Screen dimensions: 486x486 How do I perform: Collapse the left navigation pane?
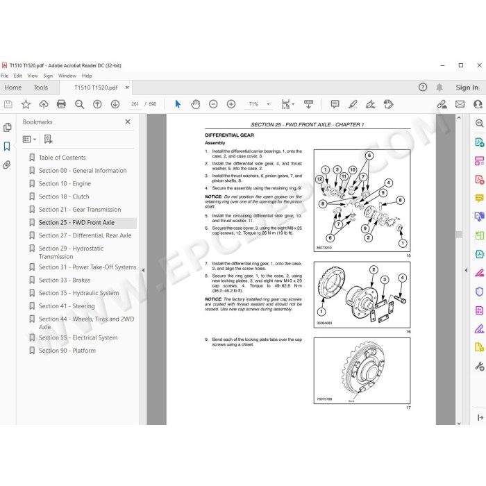143,270
